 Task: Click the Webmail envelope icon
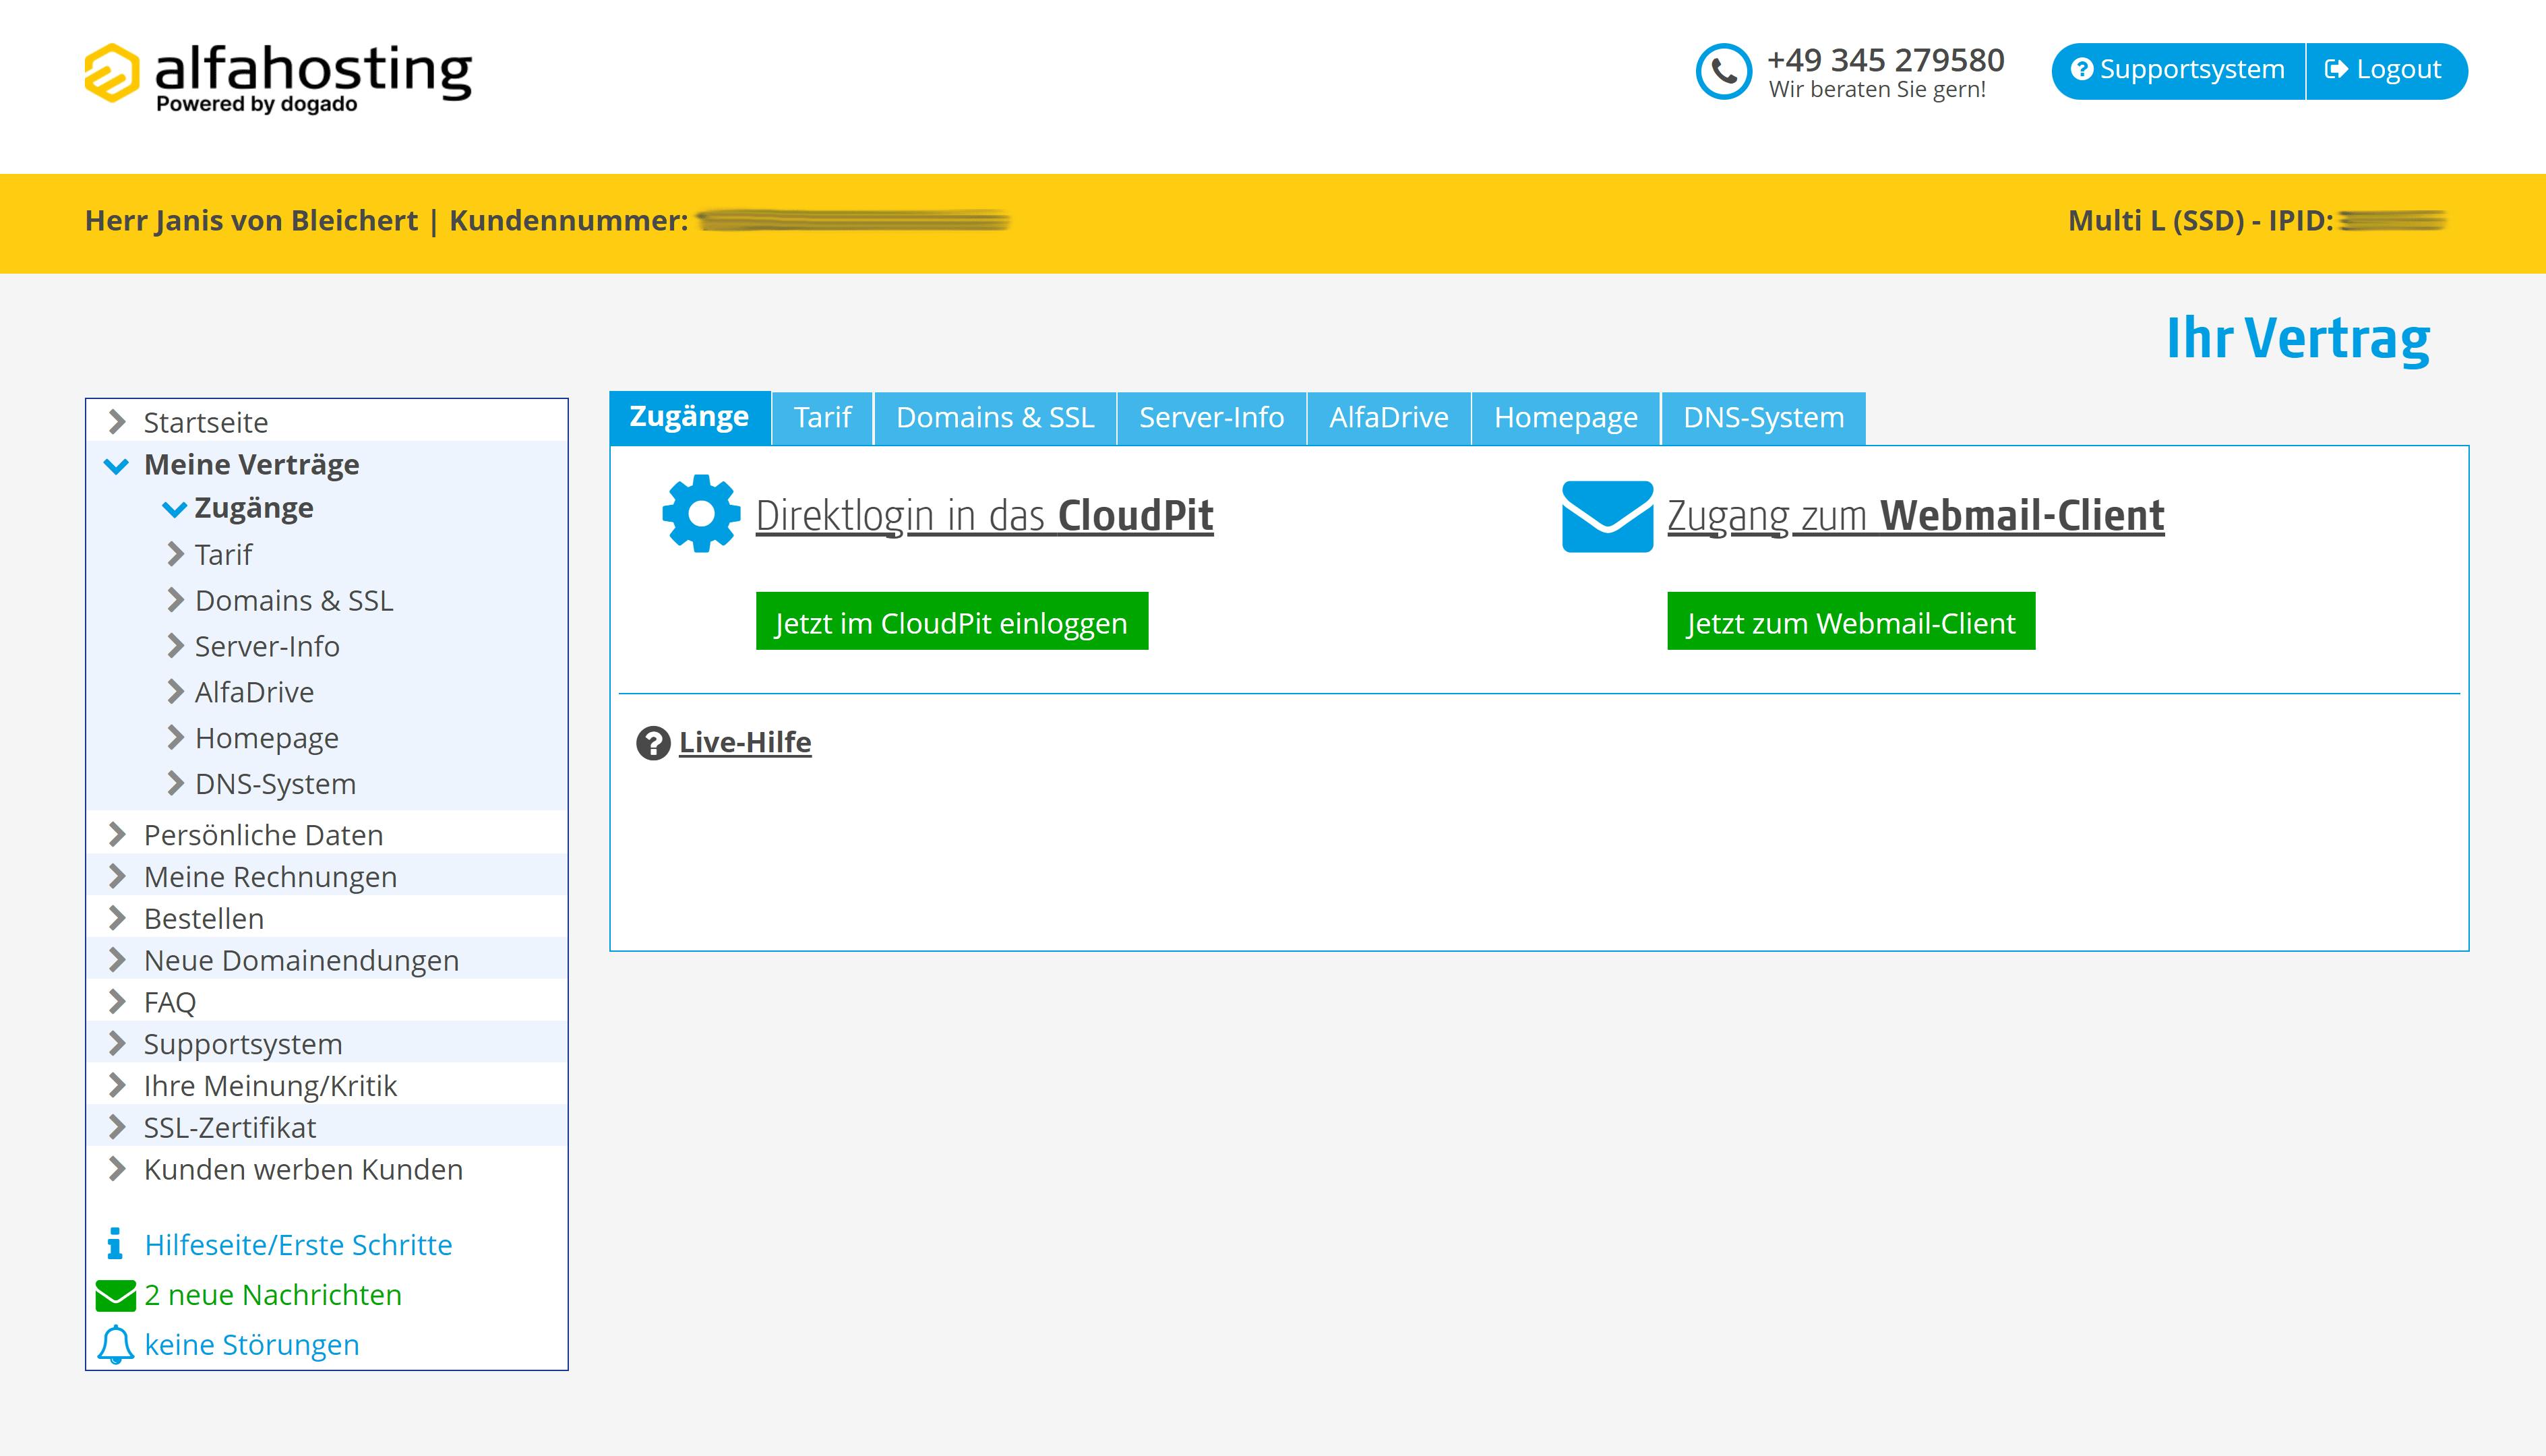tap(1607, 516)
